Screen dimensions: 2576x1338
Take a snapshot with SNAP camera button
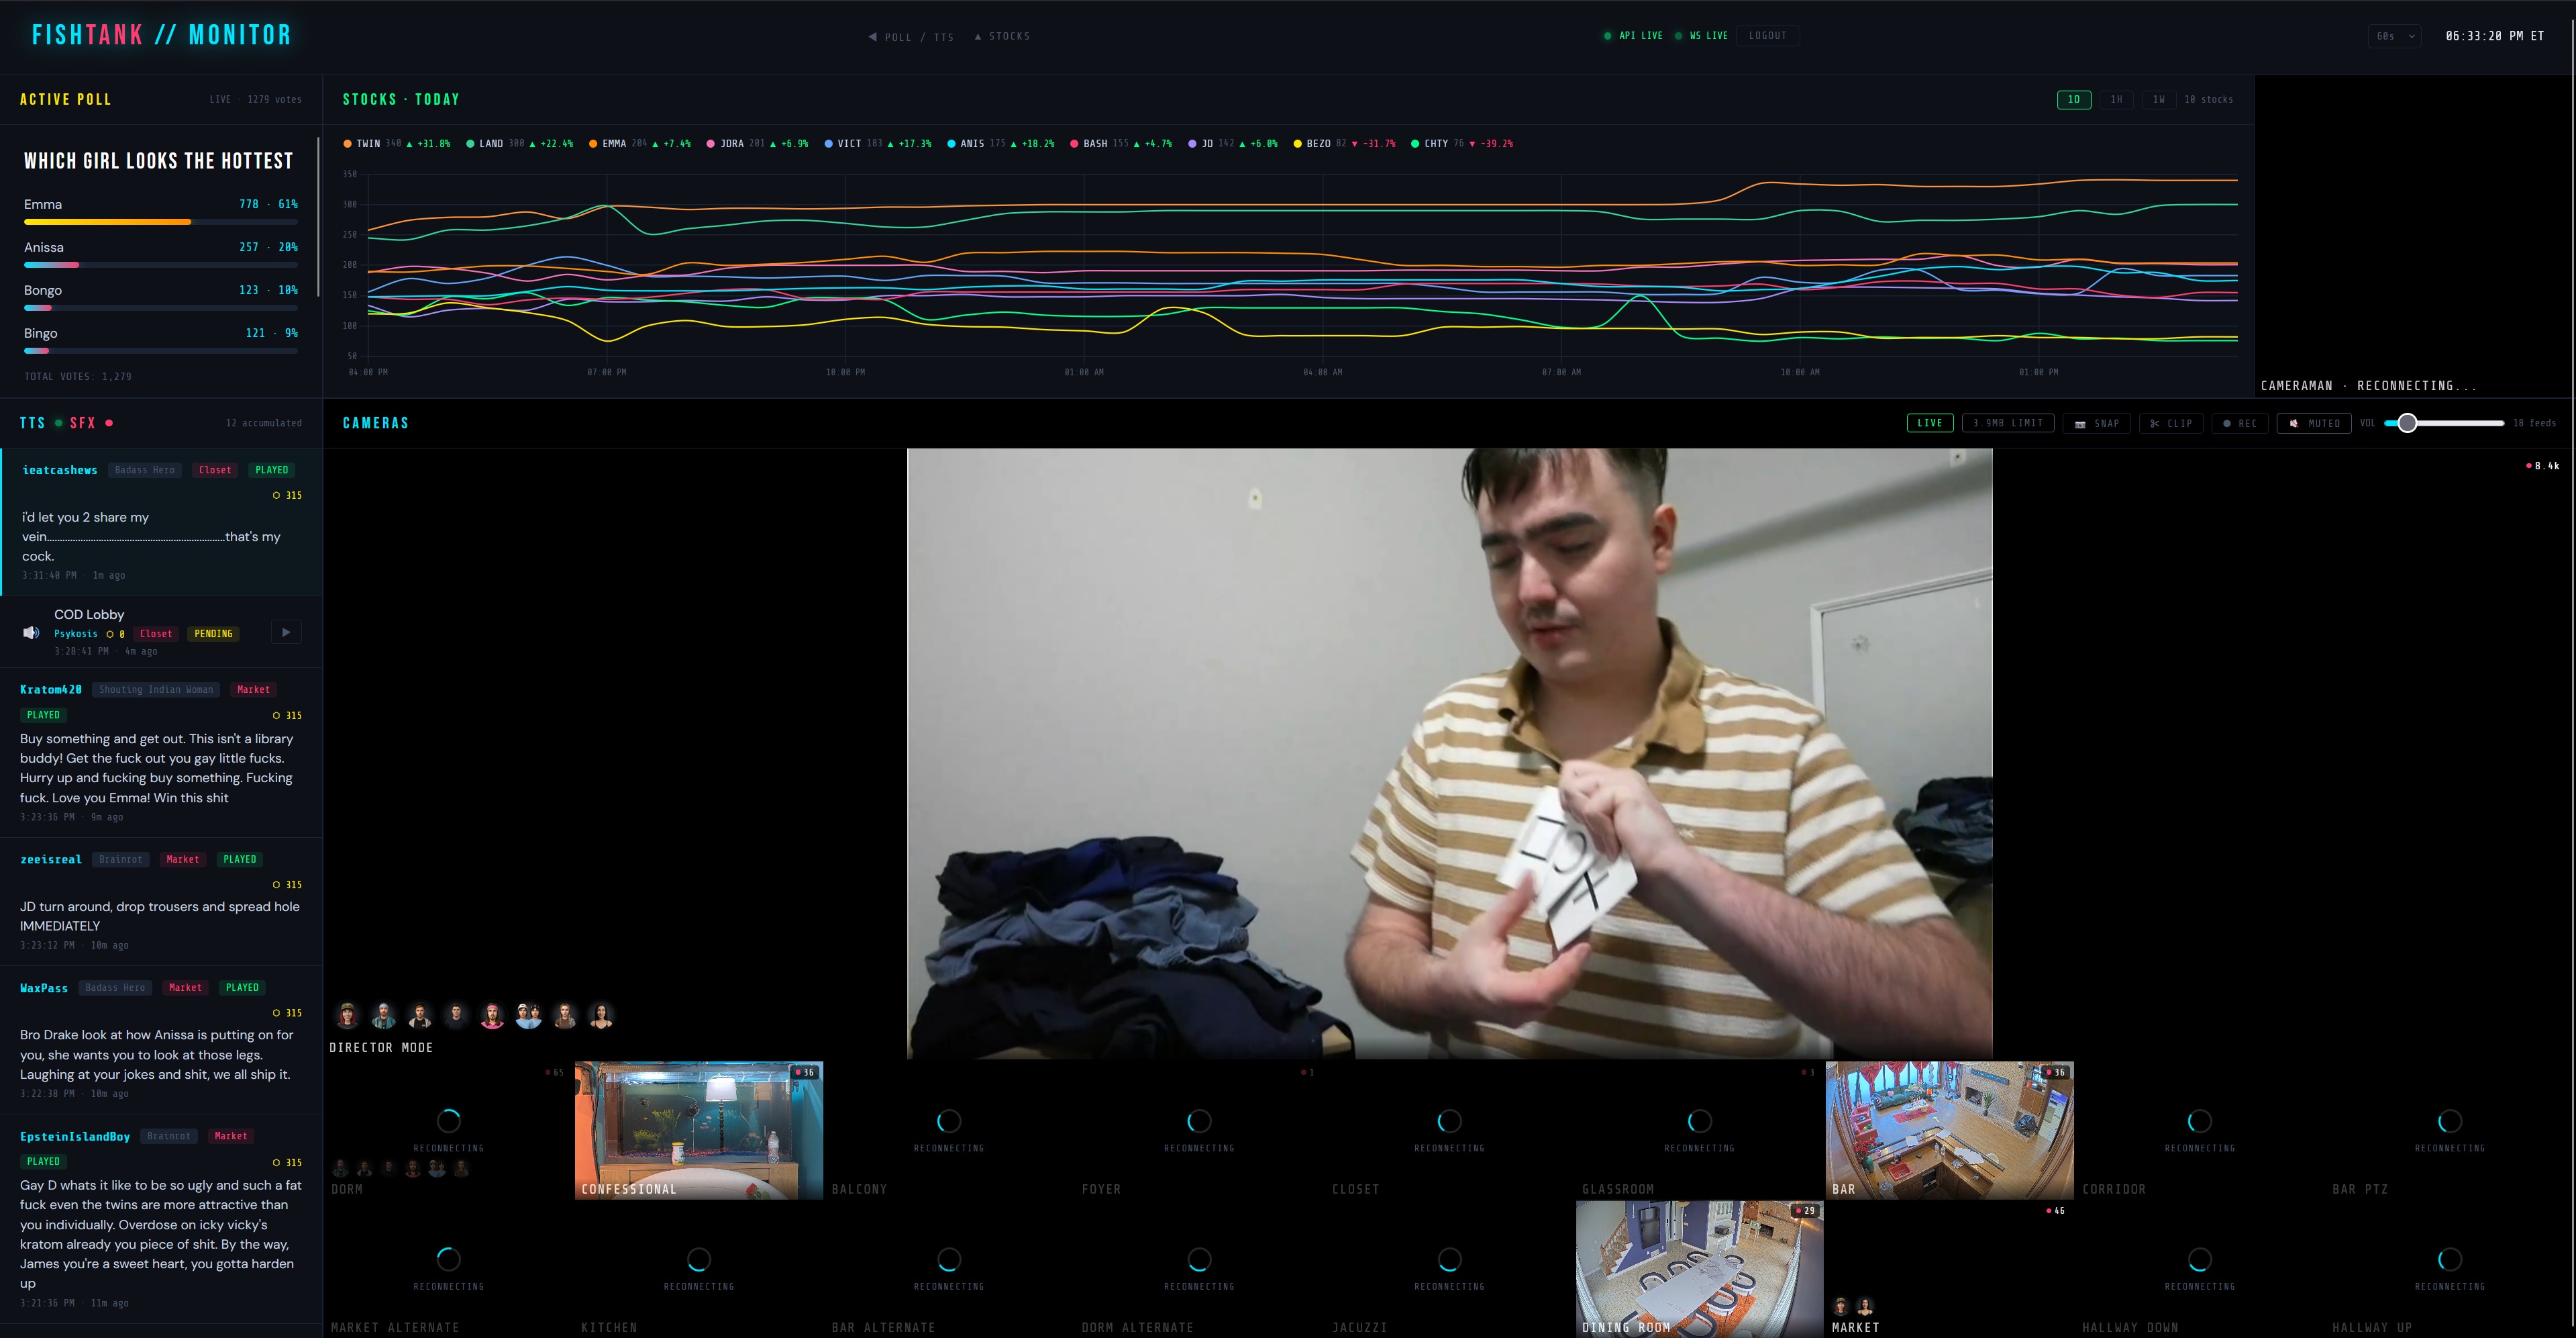pyautogui.click(x=2097, y=424)
